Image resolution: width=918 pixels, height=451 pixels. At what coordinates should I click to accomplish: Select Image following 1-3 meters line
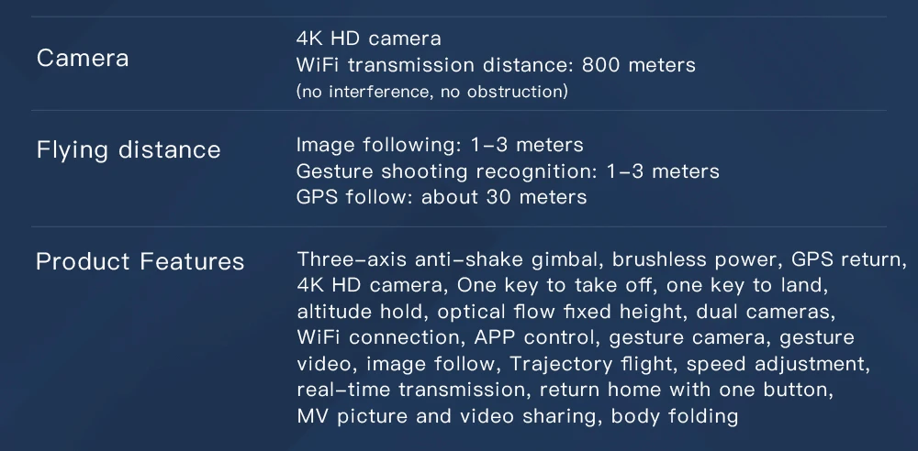point(440,145)
